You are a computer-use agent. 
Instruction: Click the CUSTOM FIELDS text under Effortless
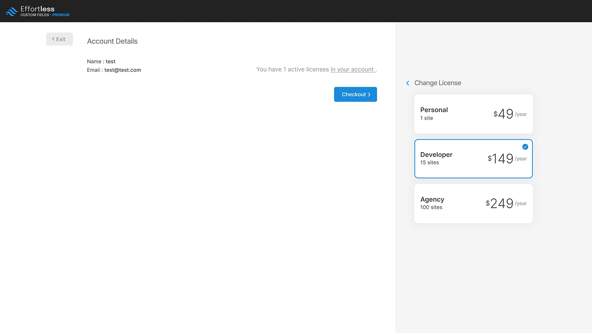point(35,15)
